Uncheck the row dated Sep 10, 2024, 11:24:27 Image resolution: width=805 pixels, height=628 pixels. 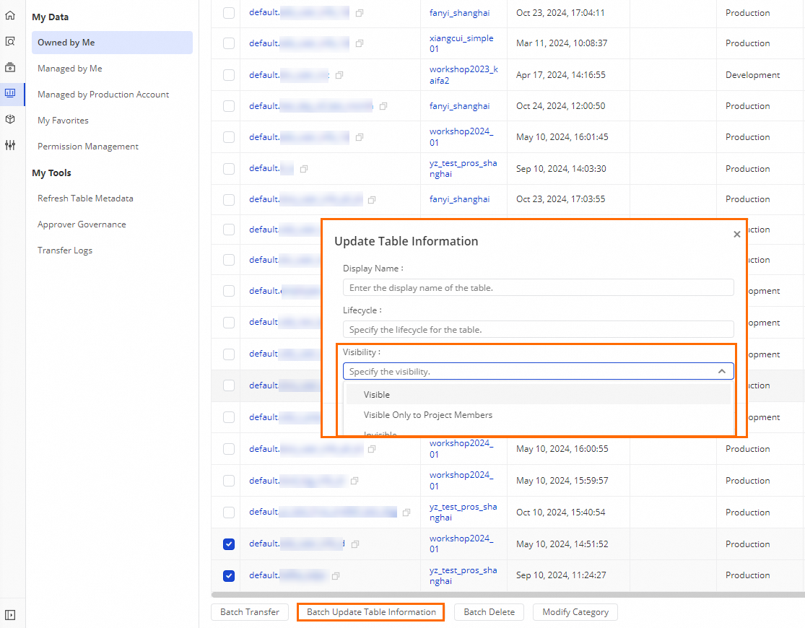[x=229, y=575]
